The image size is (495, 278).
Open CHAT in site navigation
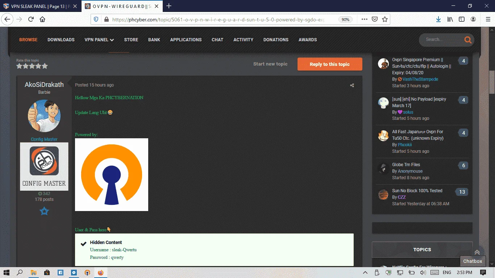pyautogui.click(x=217, y=40)
